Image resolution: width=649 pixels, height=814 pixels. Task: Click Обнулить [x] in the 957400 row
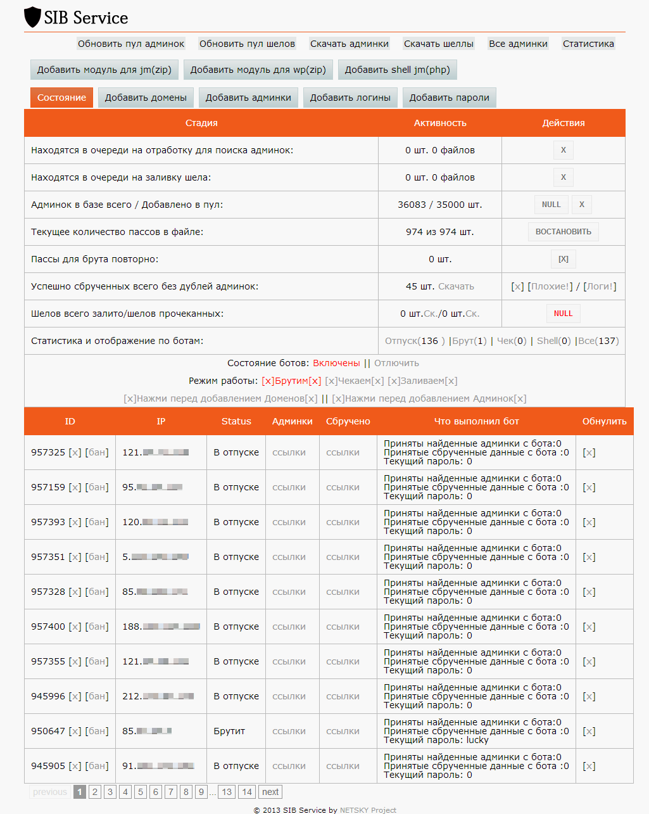click(589, 626)
